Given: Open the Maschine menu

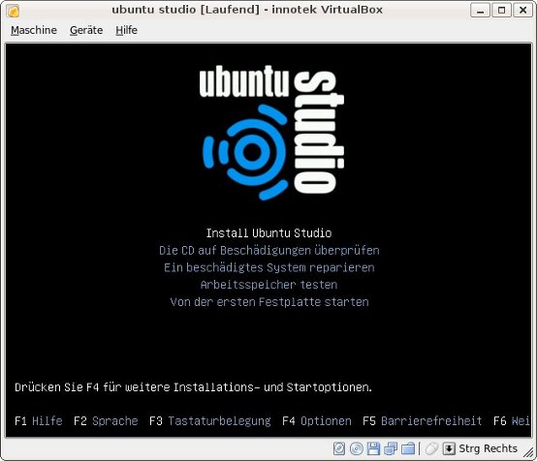Looking at the screenshot, I should pos(34,30).
